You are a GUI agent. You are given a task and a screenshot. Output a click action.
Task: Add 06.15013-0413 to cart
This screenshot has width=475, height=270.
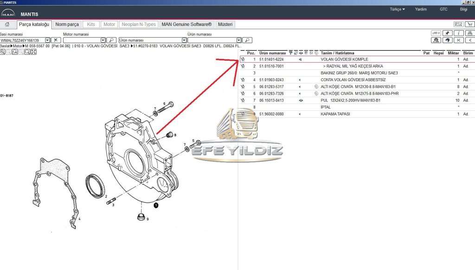pyautogui.click(x=243, y=100)
